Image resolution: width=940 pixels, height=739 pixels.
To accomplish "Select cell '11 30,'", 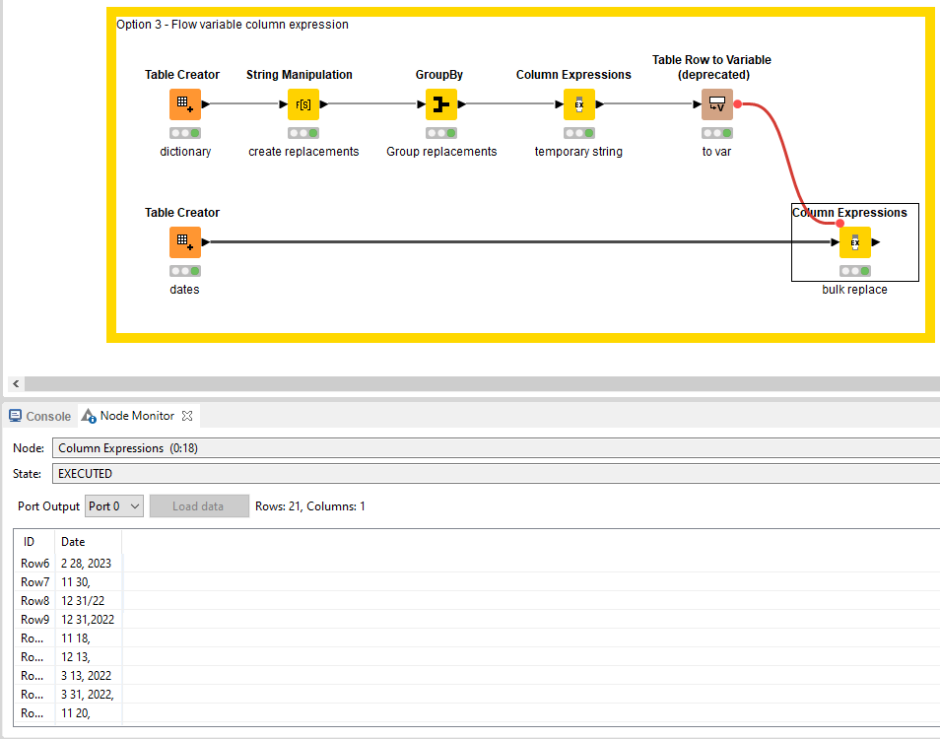I will coord(88,582).
